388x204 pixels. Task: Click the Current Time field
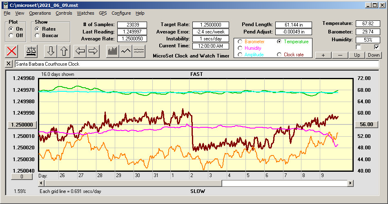click(211, 46)
